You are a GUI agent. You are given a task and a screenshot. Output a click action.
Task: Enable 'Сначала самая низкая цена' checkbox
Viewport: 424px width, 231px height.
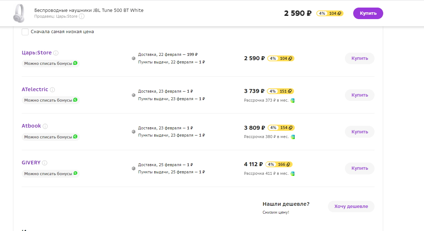[25, 32]
